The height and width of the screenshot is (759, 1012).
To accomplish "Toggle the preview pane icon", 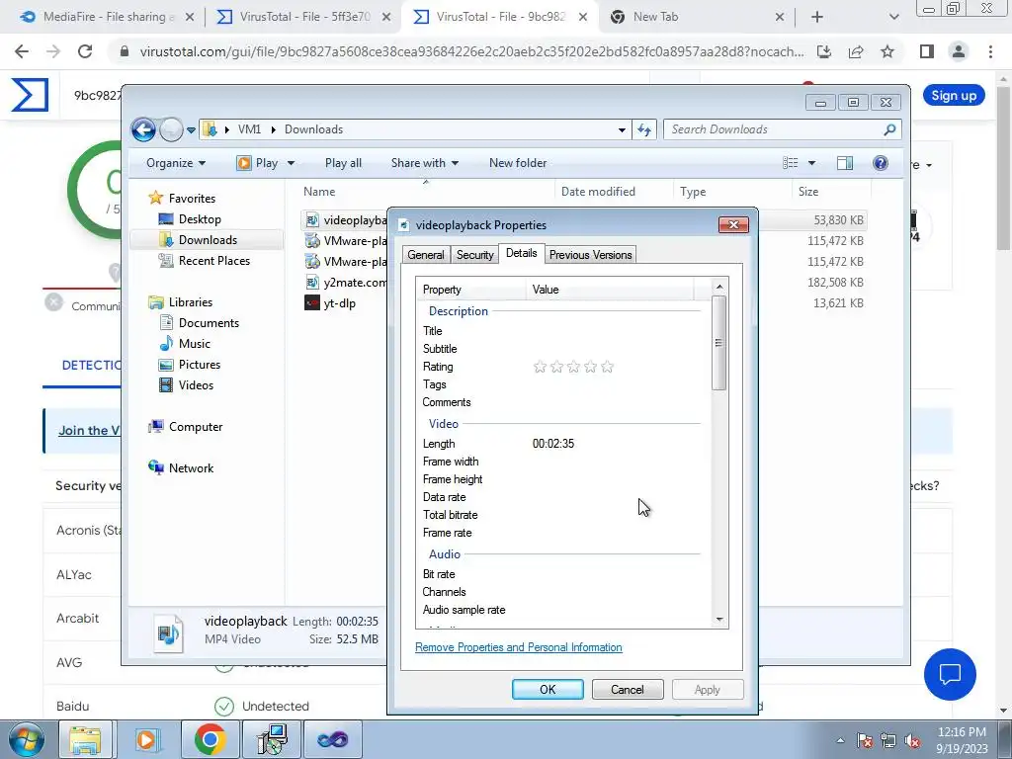I will point(845,163).
